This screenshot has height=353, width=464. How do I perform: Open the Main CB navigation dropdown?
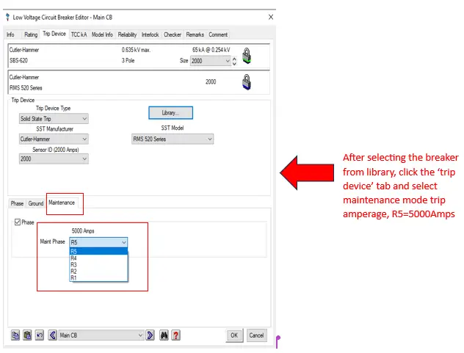101,335
